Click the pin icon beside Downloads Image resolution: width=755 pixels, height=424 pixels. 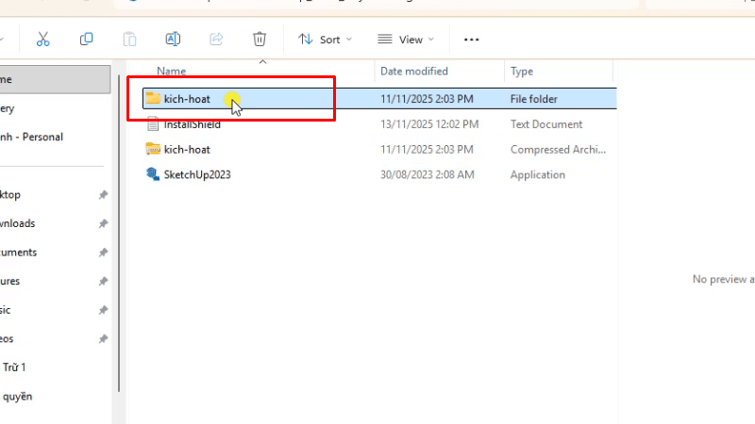coord(103,223)
